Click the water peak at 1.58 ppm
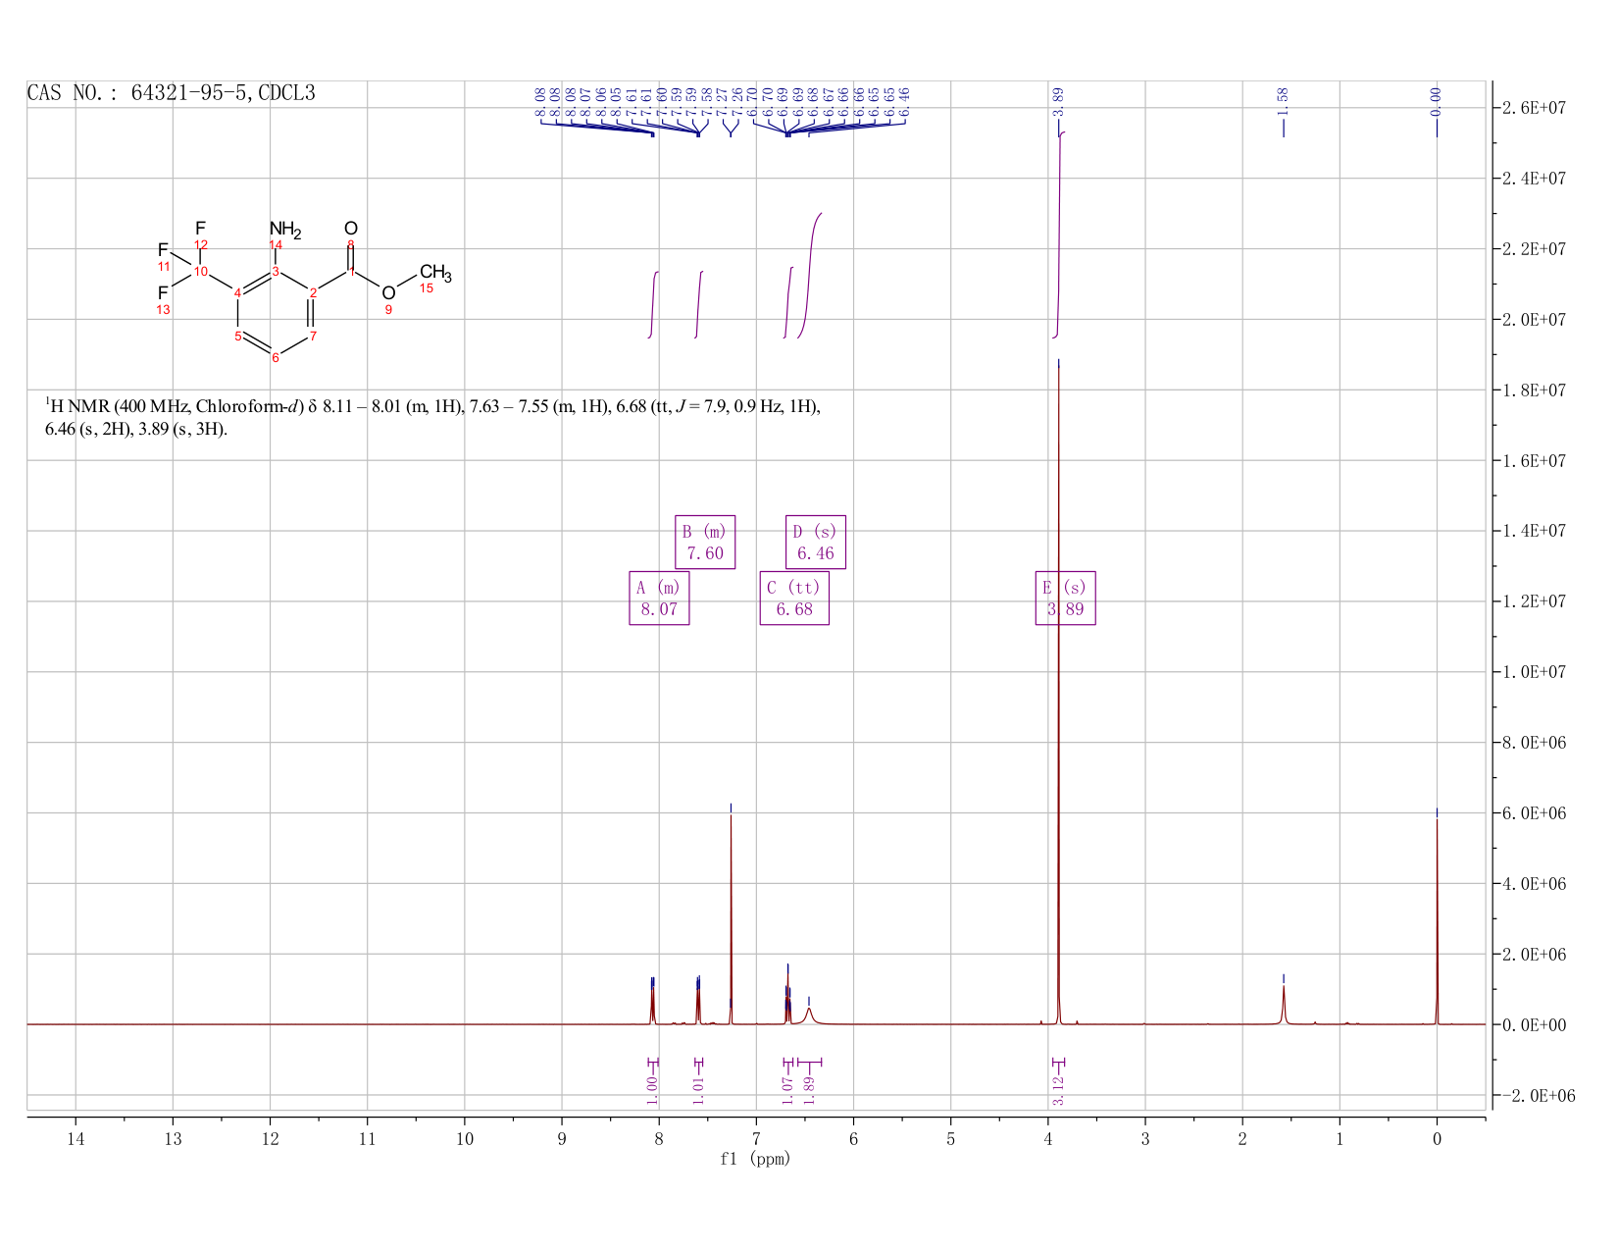1618x1251 pixels. pyautogui.click(x=1284, y=1006)
